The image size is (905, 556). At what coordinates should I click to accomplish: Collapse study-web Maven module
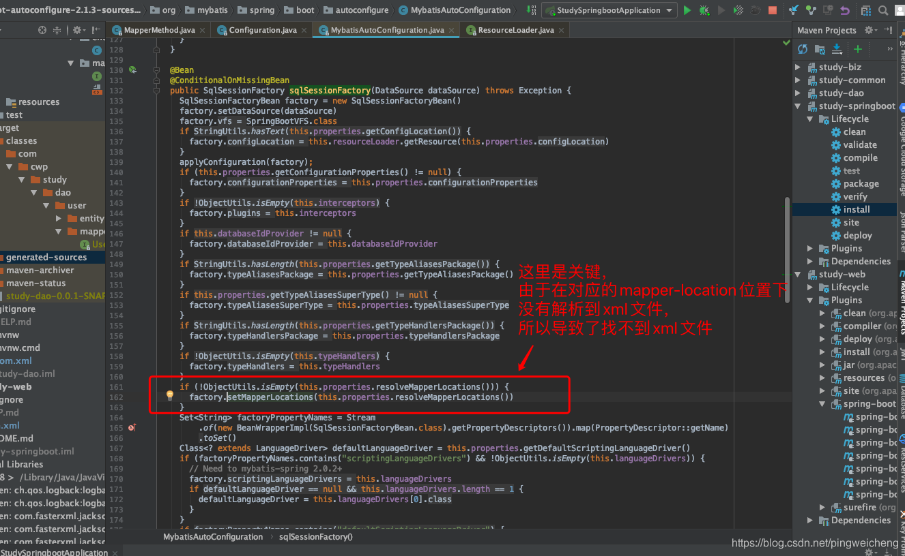coord(799,274)
